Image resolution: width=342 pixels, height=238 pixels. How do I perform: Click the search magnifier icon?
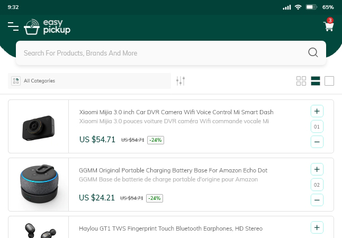click(x=313, y=52)
